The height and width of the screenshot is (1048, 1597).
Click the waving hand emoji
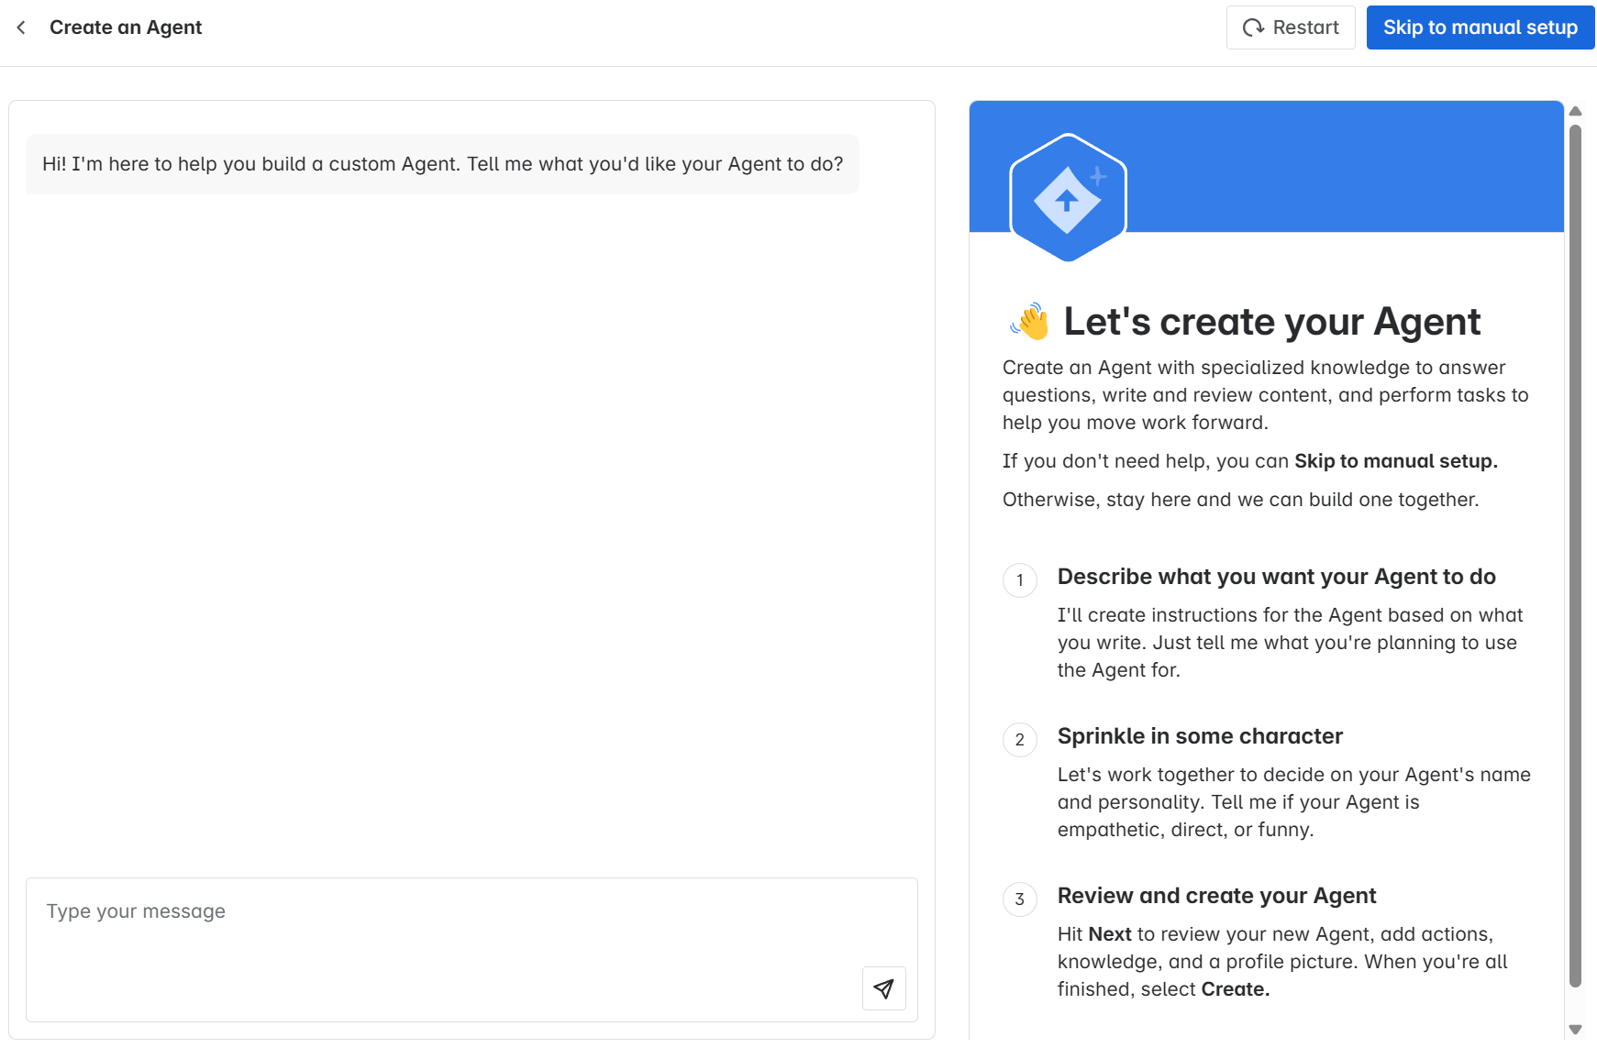pyautogui.click(x=1029, y=322)
